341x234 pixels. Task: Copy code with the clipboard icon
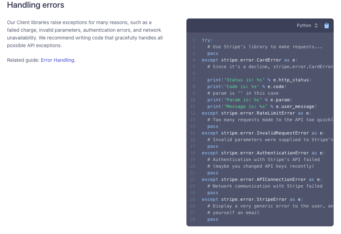pos(326,25)
